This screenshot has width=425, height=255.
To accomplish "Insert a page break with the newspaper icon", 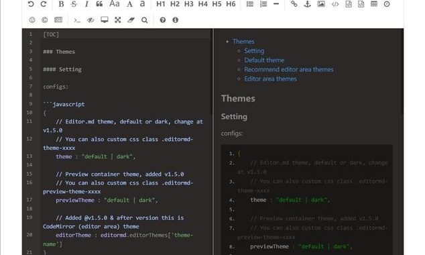I will pos(58,20).
